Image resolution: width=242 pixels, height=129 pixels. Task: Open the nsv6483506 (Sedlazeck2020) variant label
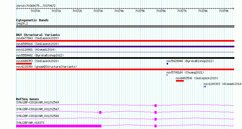tap(197, 78)
